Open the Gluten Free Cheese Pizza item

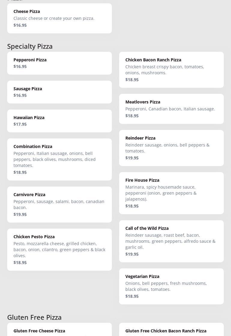(x=59, y=331)
